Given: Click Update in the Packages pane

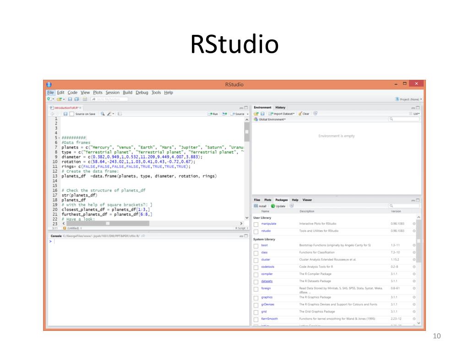Looking at the screenshot, I should [x=278, y=206].
